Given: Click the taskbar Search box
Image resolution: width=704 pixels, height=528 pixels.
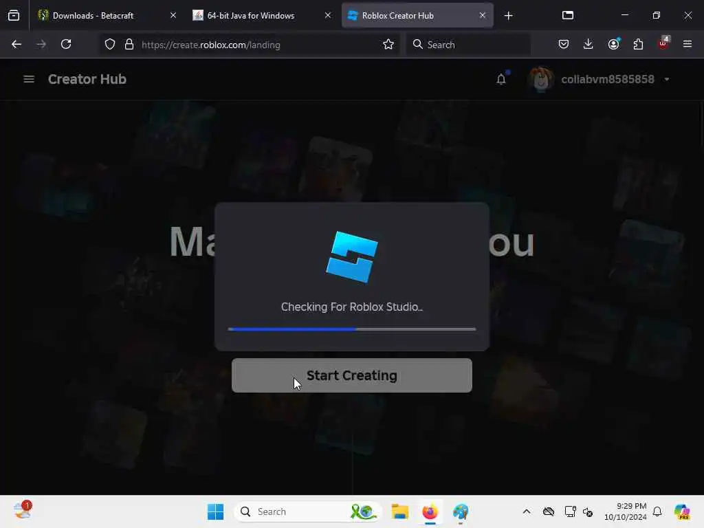Looking at the screenshot, I should click(x=307, y=511).
